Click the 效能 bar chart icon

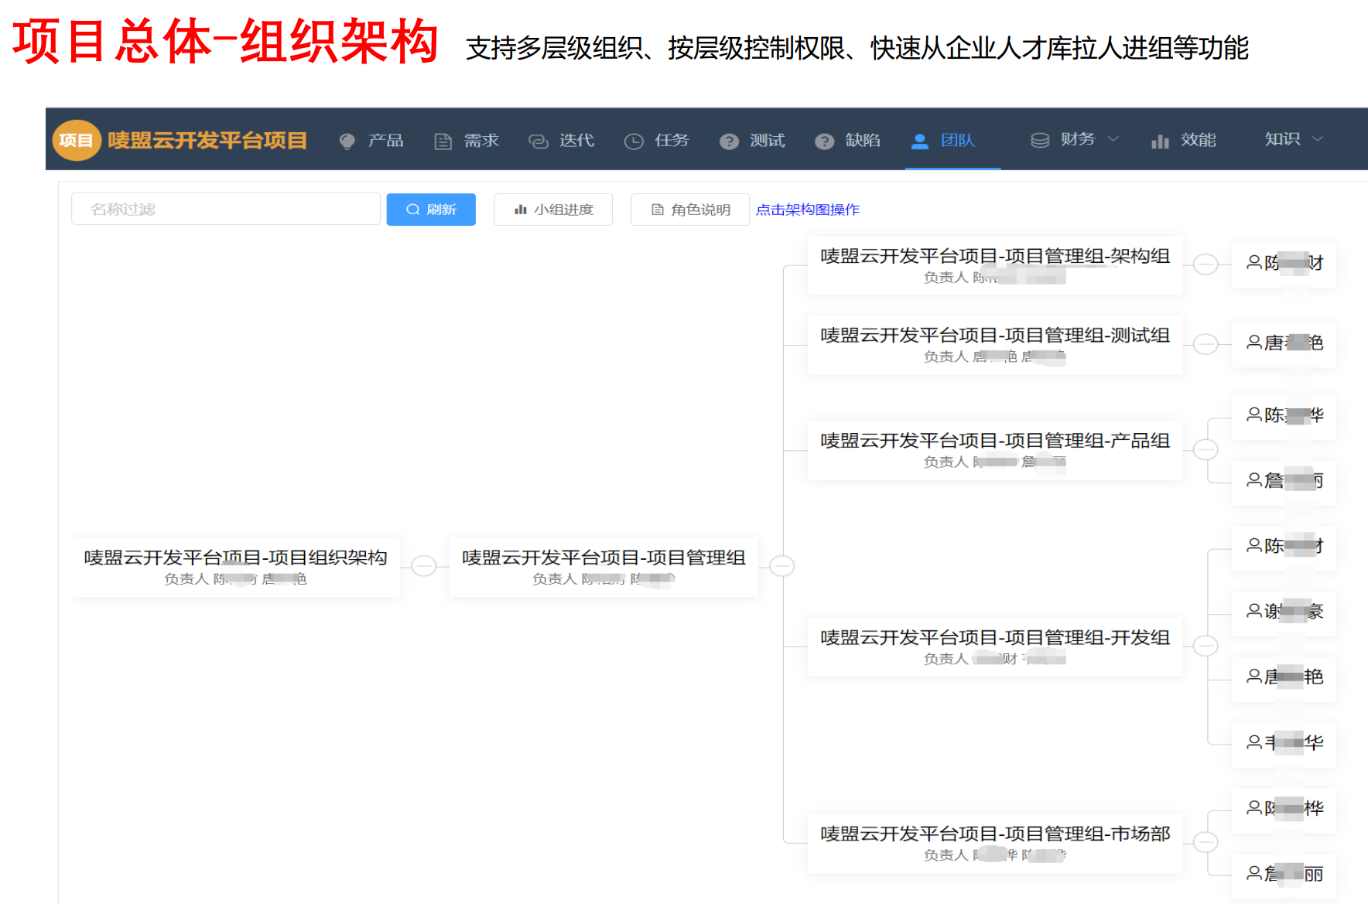[1159, 141]
